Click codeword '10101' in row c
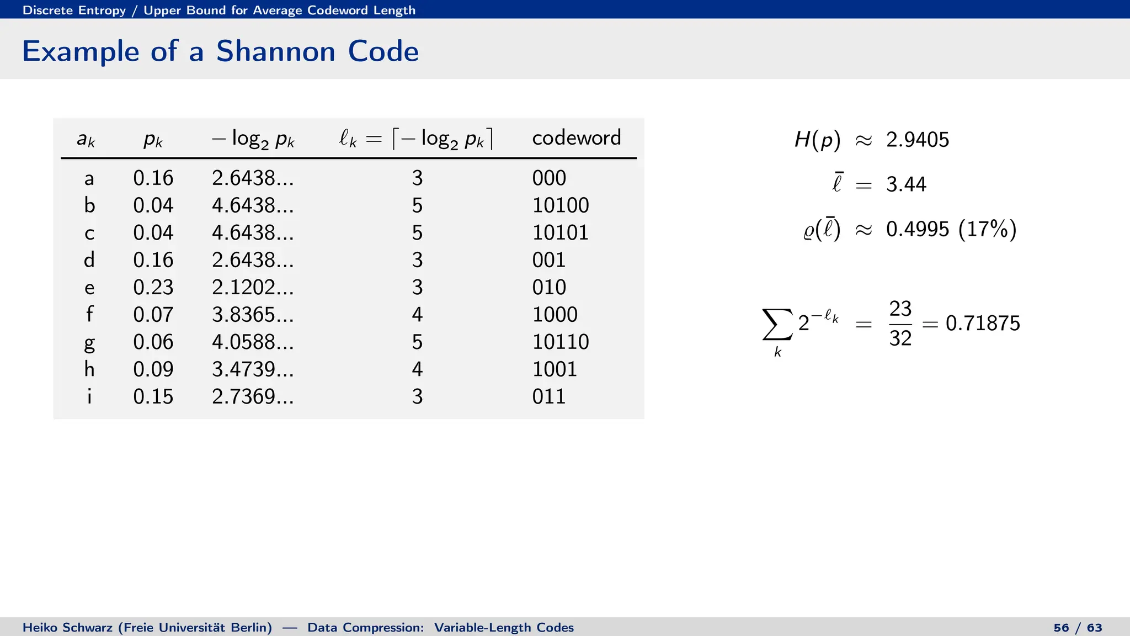The width and height of the screenshot is (1130, 636). 561,232
